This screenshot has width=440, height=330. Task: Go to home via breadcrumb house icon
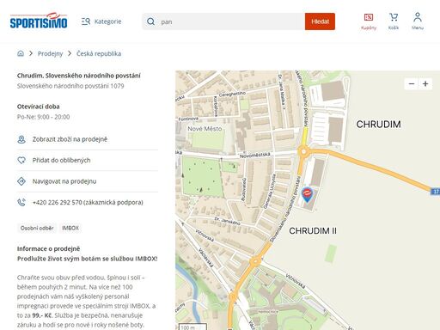tap(21, 53)
